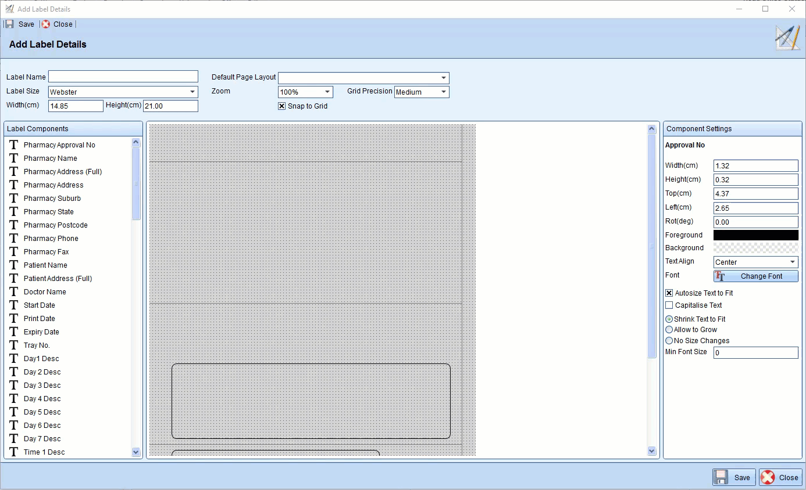The width and height of the screenshot is (806, 490).
Task: Open the Text Align dropdown
Action: tap(793, 262)
